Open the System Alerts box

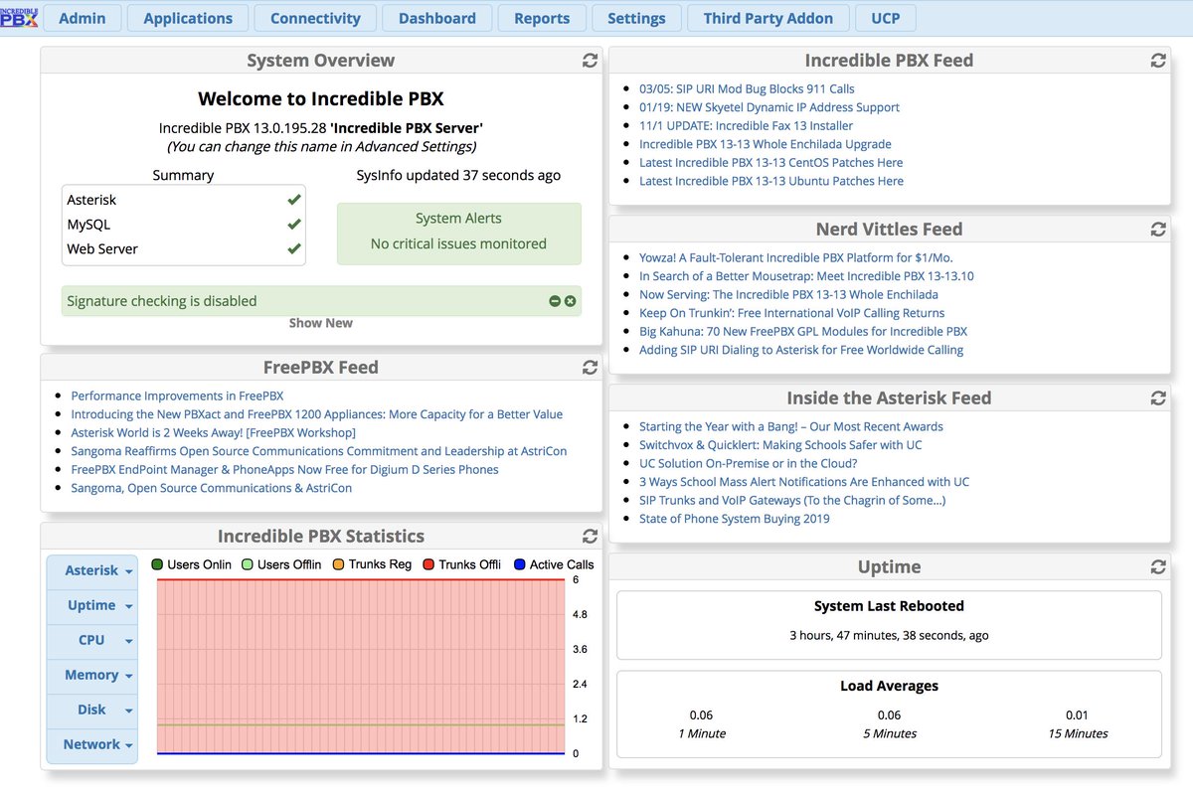458,234
